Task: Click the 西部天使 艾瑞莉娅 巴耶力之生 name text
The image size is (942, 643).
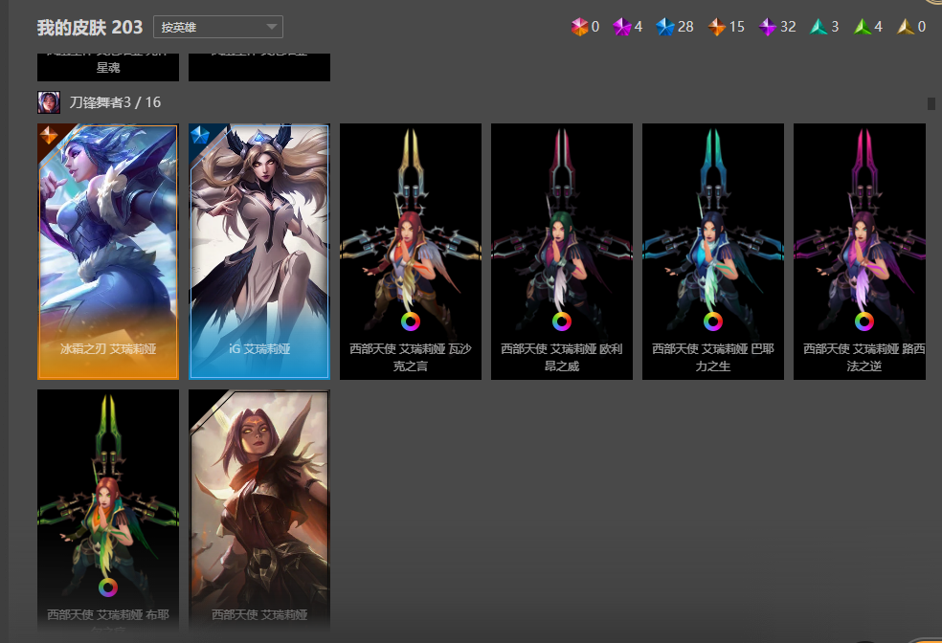Action: click(713, 357)
